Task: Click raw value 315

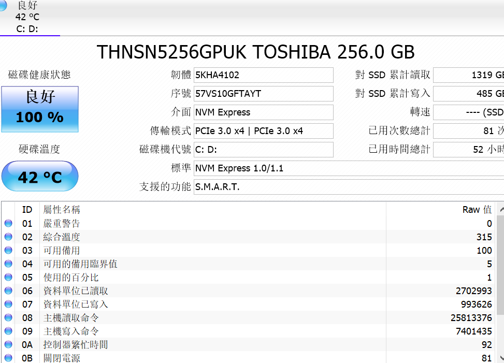Action: 484,237
